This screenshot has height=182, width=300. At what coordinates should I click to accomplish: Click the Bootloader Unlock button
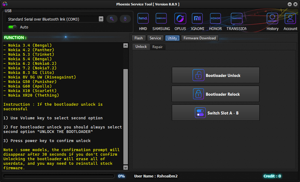coord(216,75)
